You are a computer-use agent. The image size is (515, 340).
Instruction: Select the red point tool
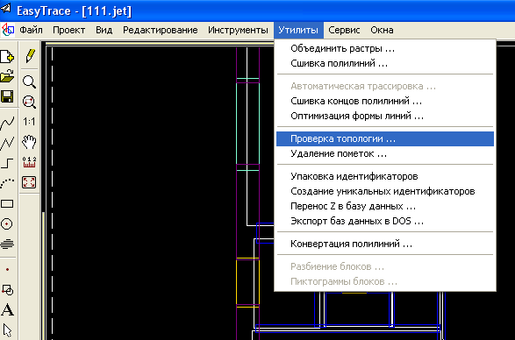point(7,269)
